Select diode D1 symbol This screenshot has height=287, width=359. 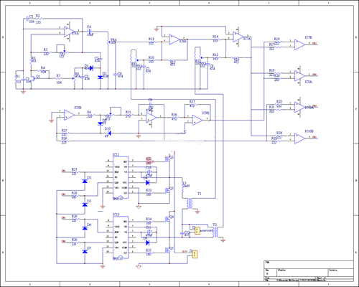[x=91, y=68]
